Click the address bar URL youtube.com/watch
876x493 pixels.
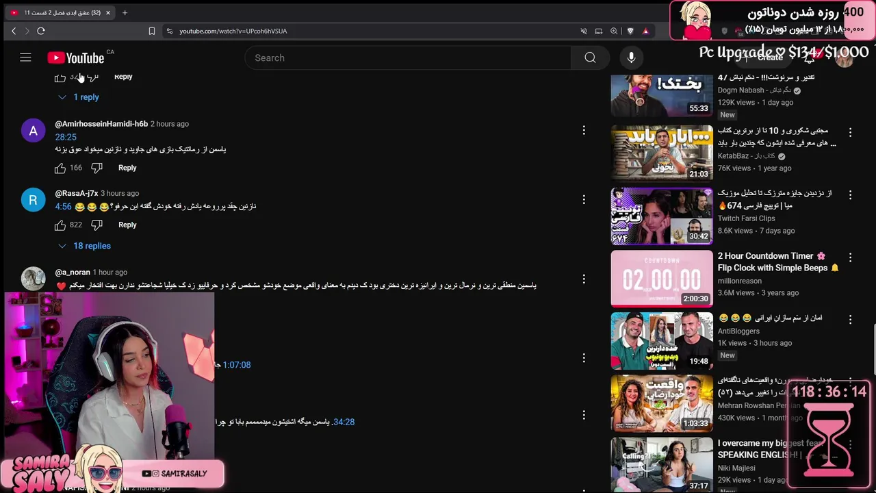click(x=233, y=31)
